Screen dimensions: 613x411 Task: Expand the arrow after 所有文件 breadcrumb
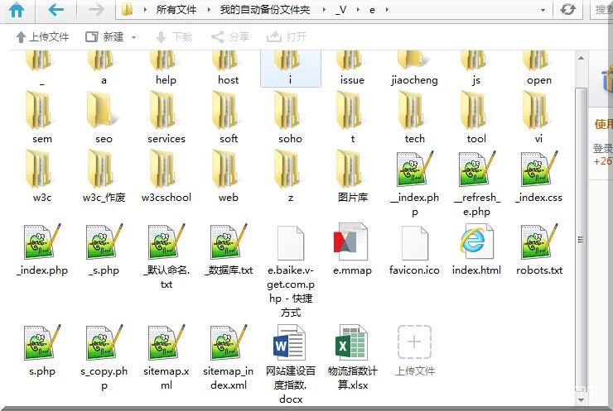coord(209,10)
